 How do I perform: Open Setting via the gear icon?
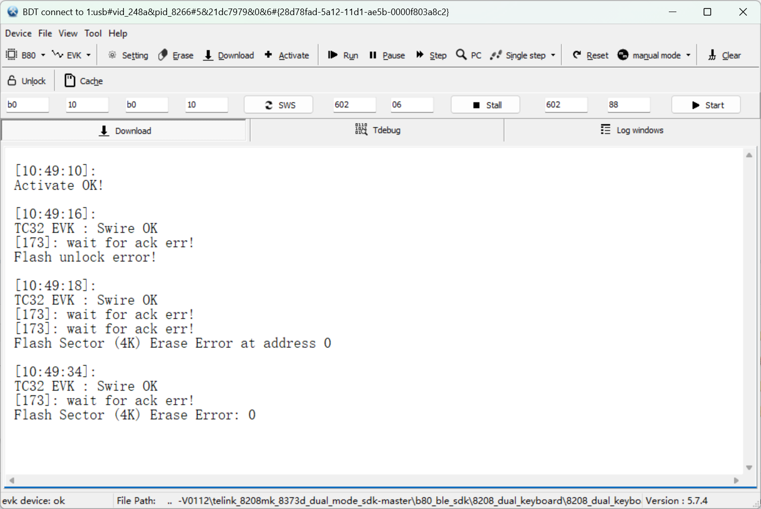coord(112,55)
